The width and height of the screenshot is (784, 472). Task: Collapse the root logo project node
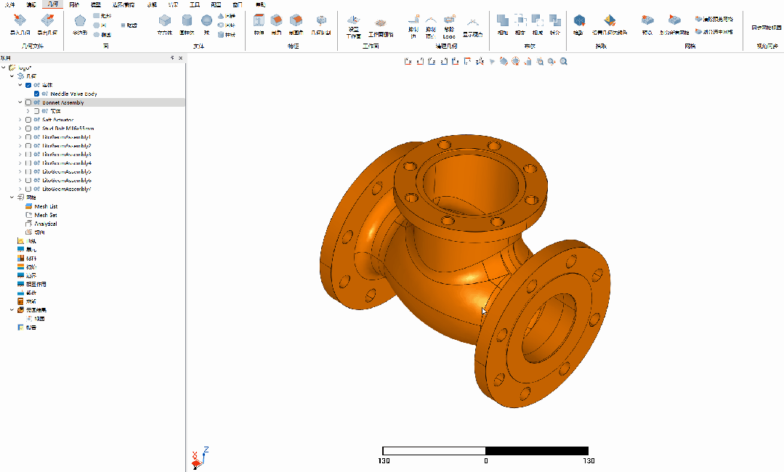(x=4, y=68)
